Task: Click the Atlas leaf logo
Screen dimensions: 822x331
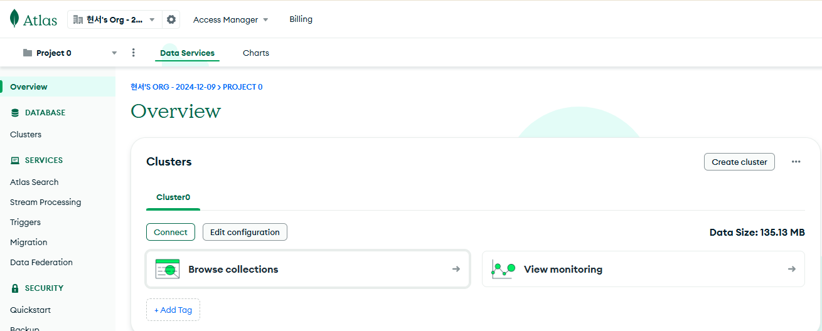Action: pyautogui.click(x=14, y=19)
